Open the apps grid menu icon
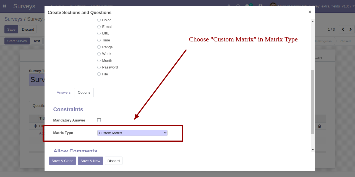355x177 pixels. 4,6
